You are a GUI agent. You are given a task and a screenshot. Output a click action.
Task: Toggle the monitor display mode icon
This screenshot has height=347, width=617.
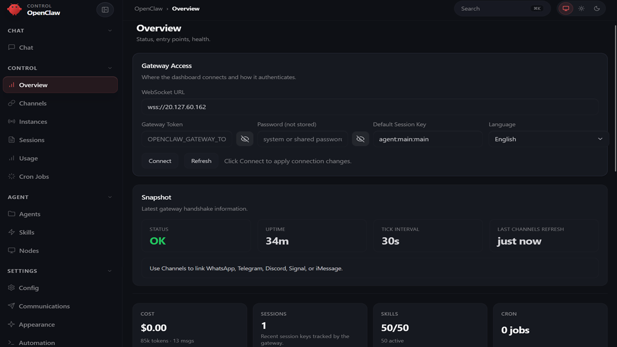click(x=565, y=8)
